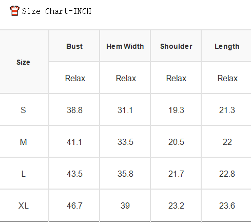This screenshot has width=251, height=223.
Task: Click the t-shirt icon beside Size Chart
Action: (14, 11)
